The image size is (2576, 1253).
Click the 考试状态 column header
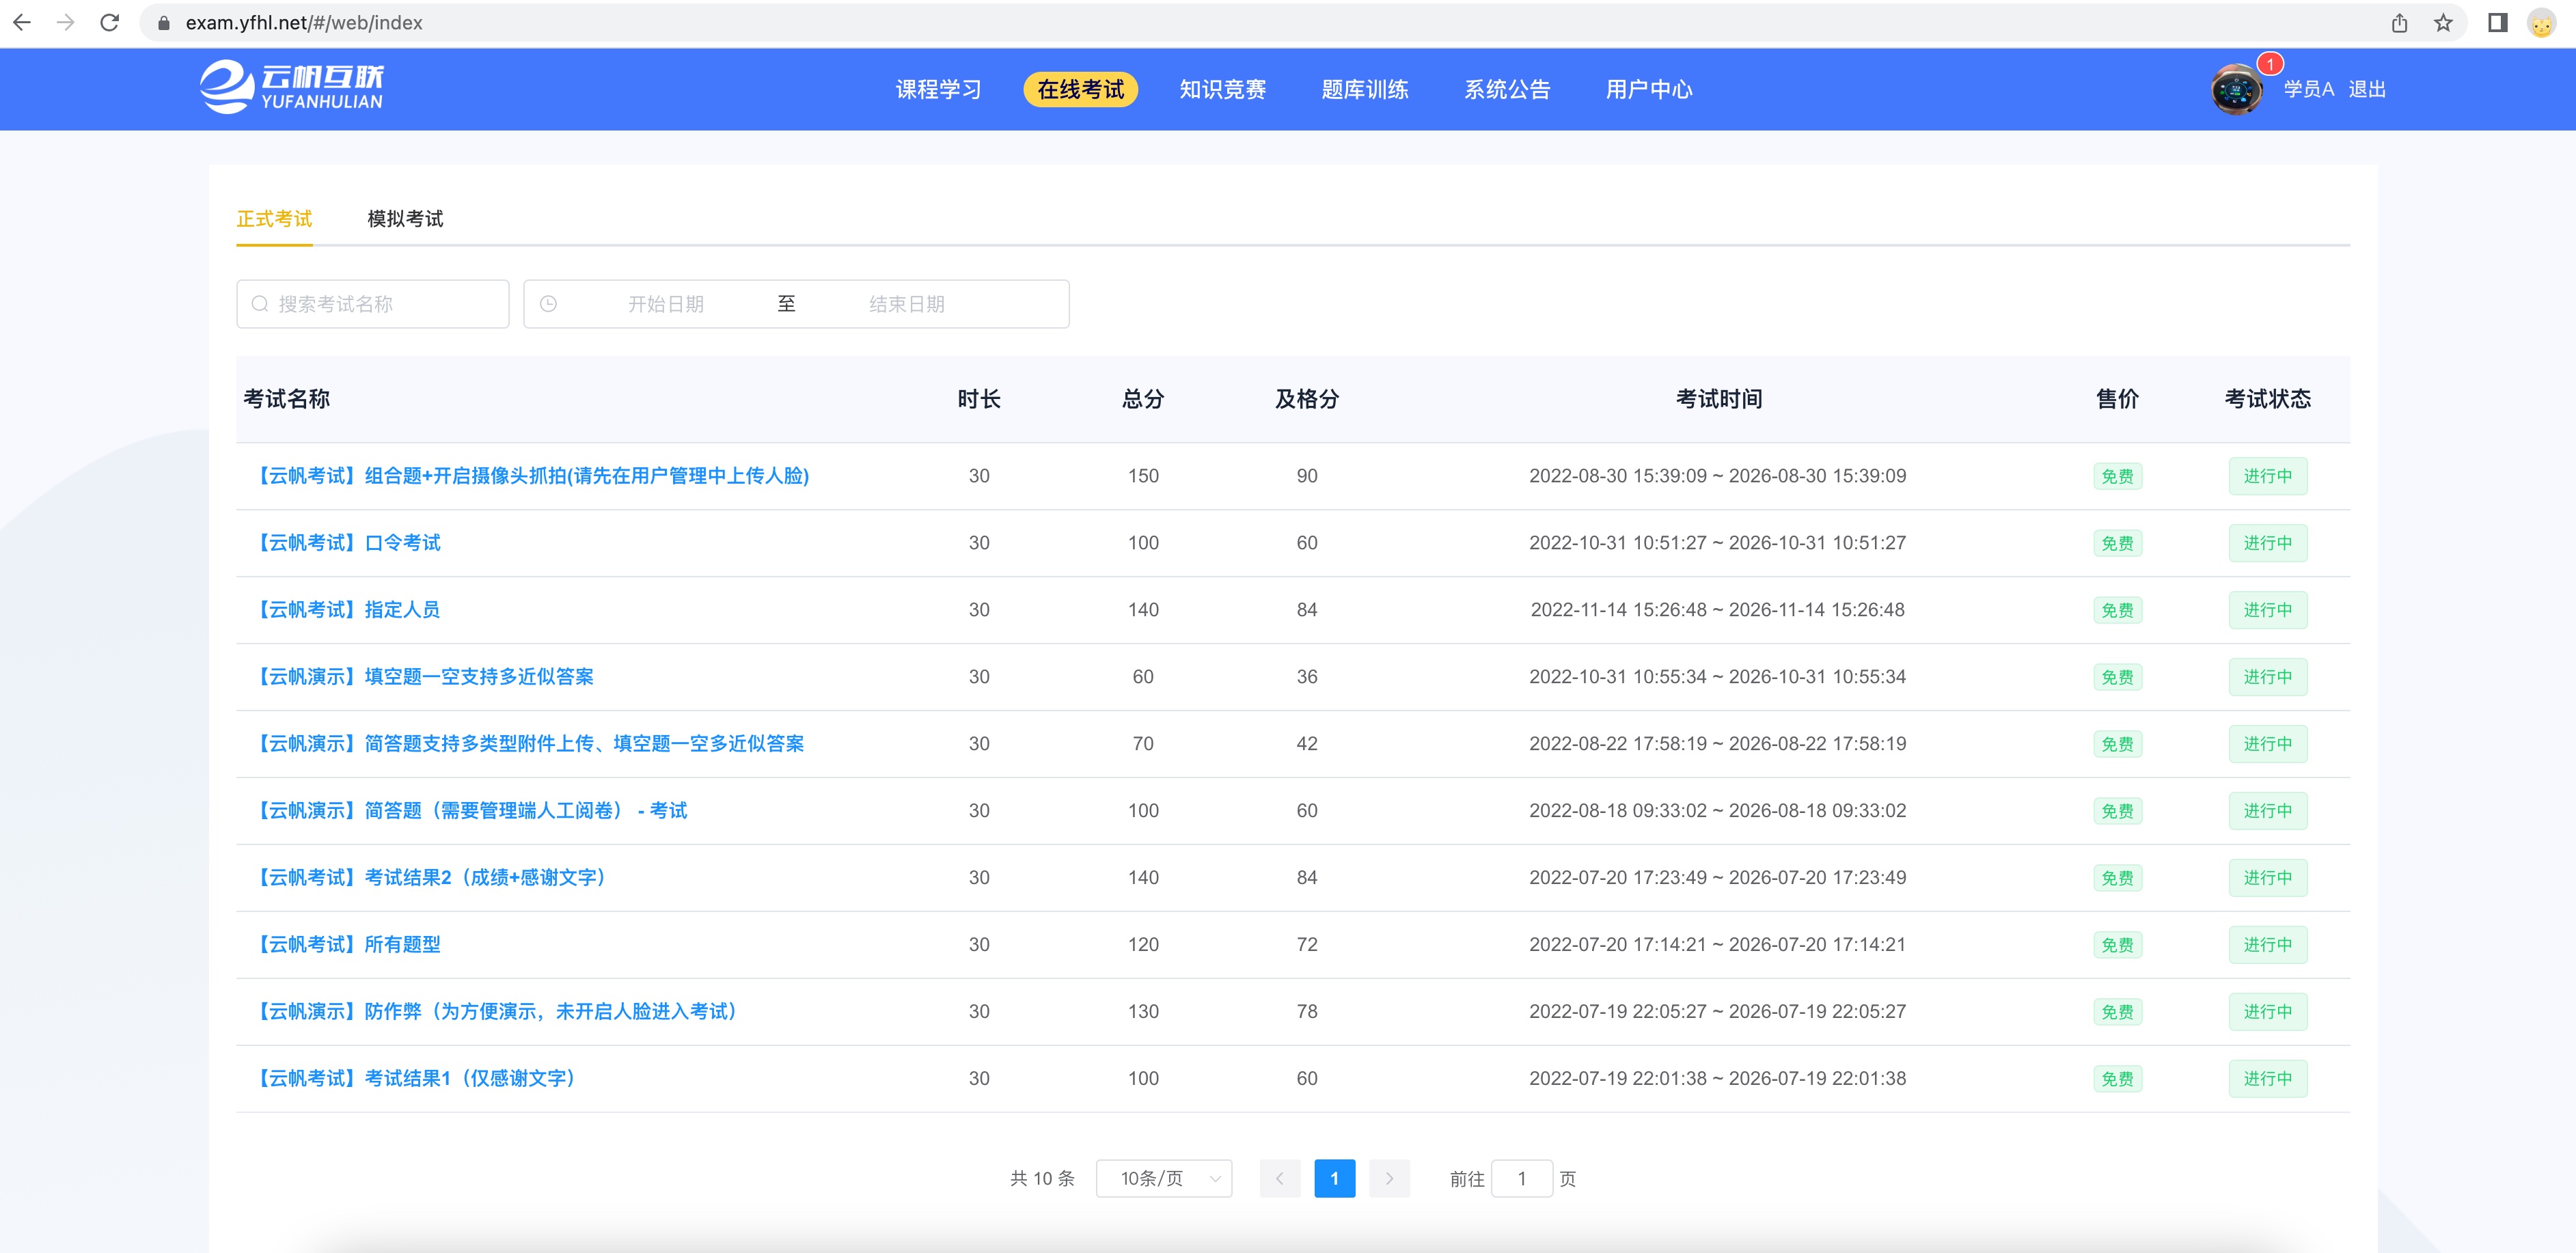(x=2267, y=399)
